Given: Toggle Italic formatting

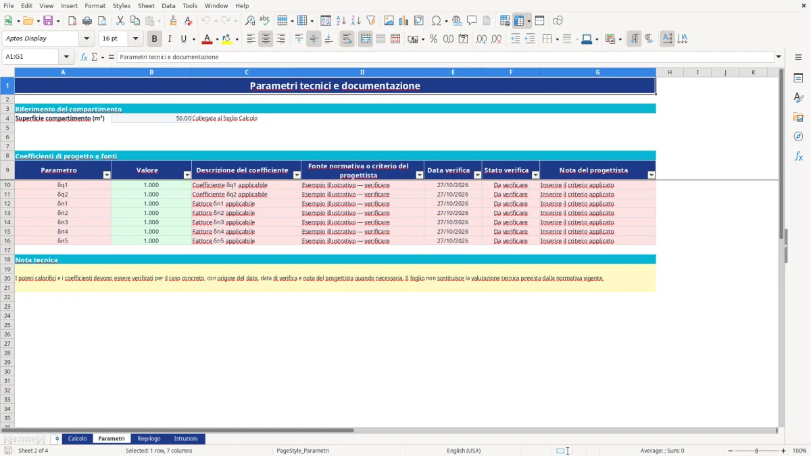Looking at the screenshot, I should pos(169,39).
